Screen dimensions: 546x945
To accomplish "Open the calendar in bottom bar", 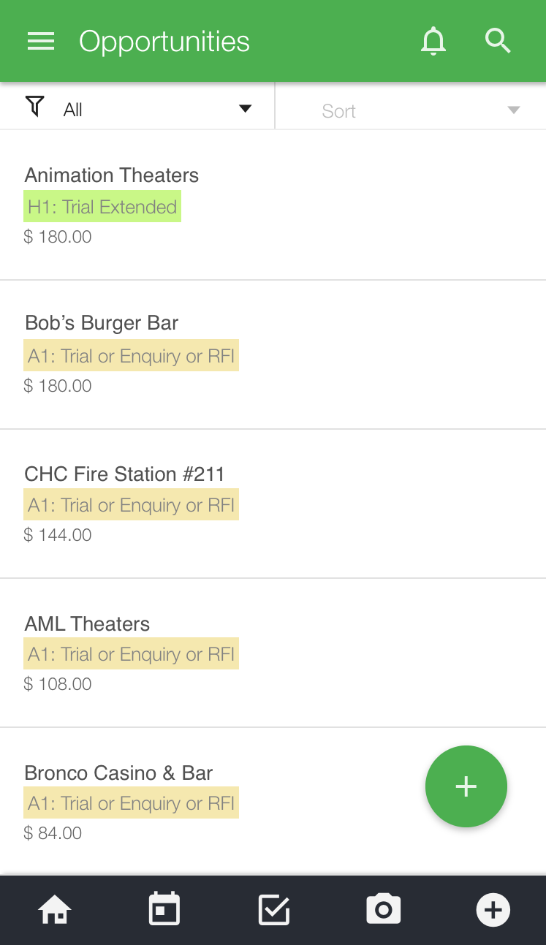I will pyautogui.click(x=164, y=910).
